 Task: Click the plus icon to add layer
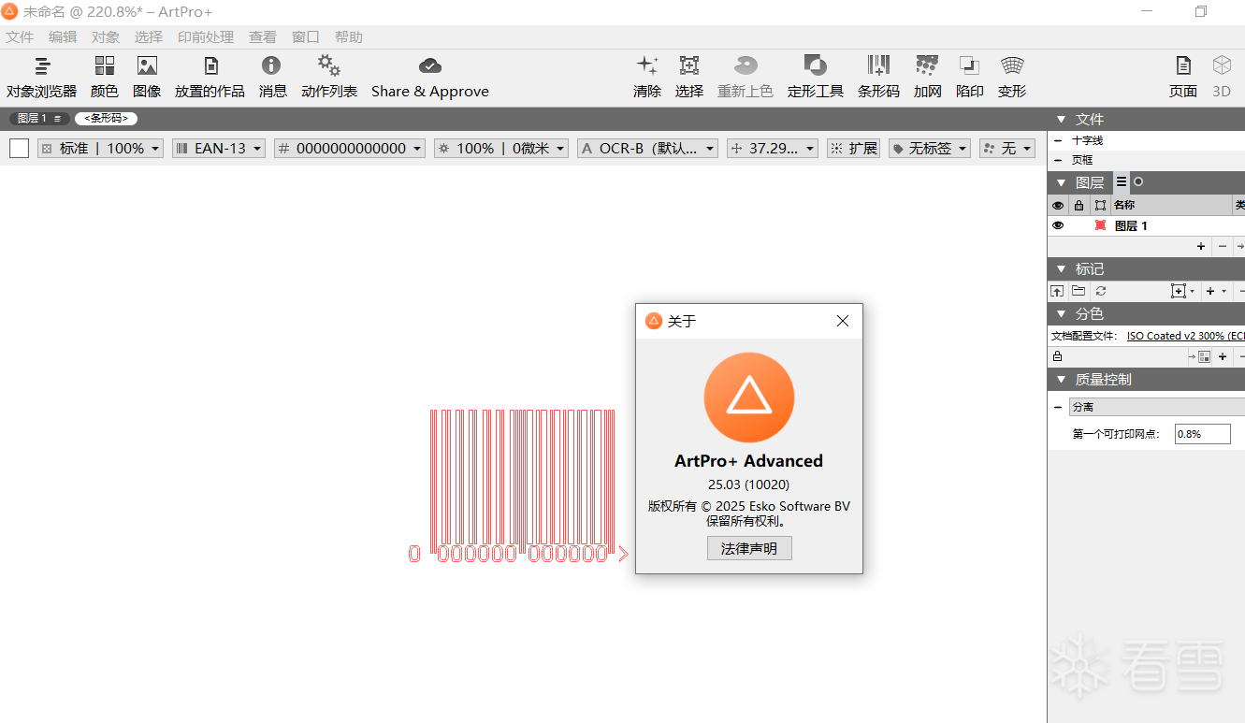pyautogui.click(x=1201, y=246)
